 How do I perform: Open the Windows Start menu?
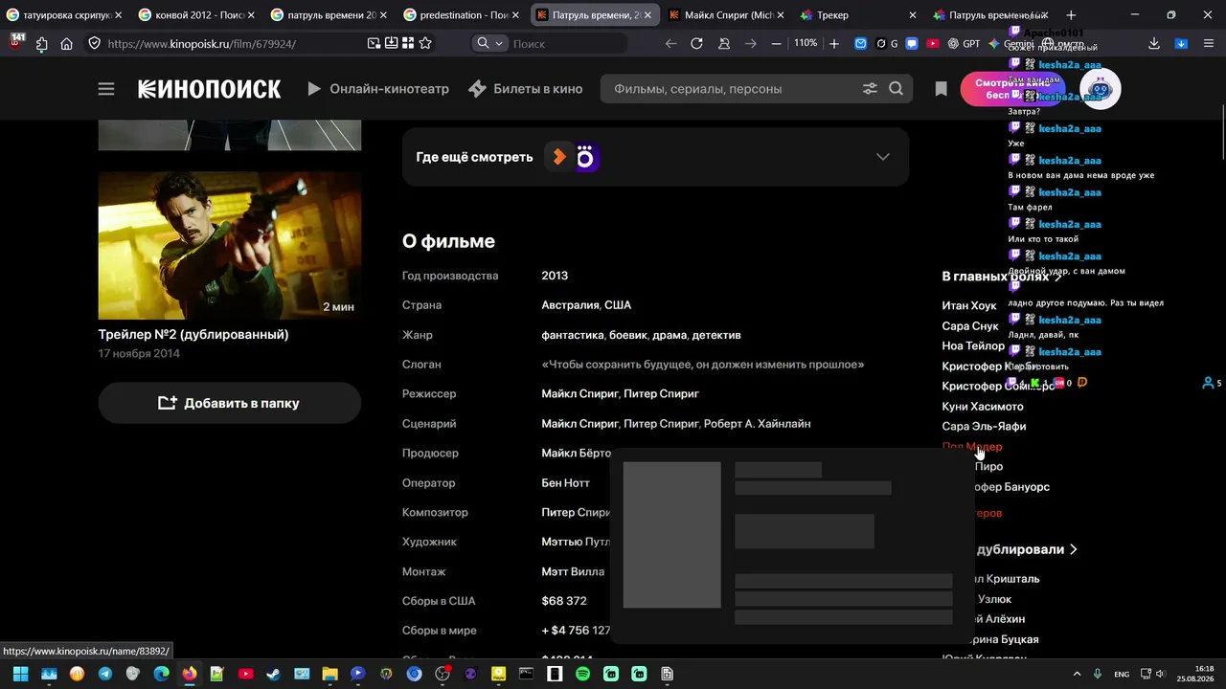[20, 674]
